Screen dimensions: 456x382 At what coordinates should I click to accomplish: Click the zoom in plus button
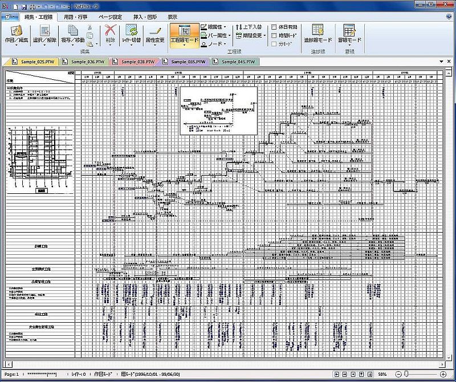click(x=443, y=374)
